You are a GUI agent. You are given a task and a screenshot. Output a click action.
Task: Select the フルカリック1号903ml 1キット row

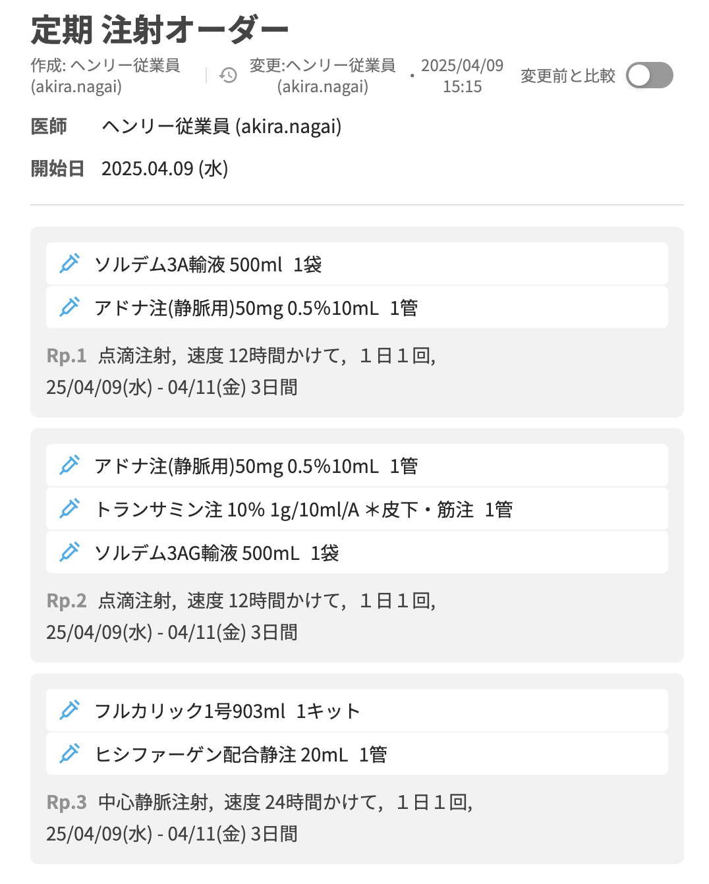pos(356,711)
